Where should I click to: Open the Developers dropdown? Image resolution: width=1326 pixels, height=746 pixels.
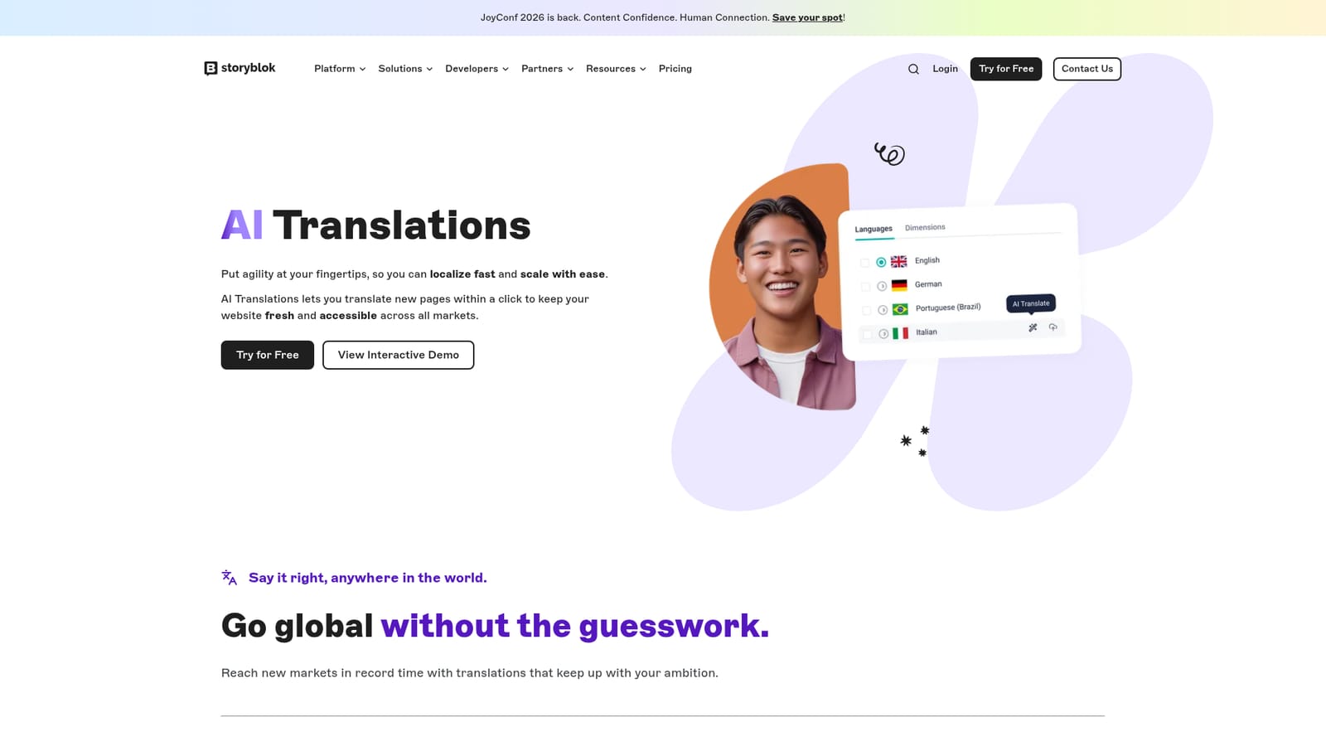[477, 69]
